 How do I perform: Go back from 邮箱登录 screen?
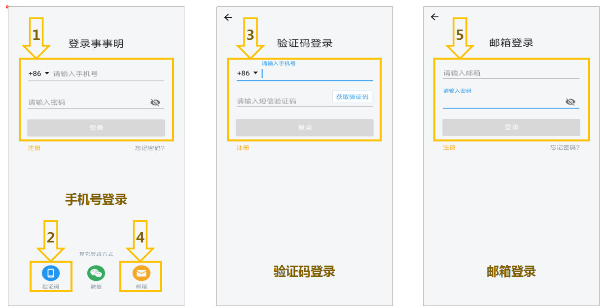pyautogui.click(x=434, y=17)
